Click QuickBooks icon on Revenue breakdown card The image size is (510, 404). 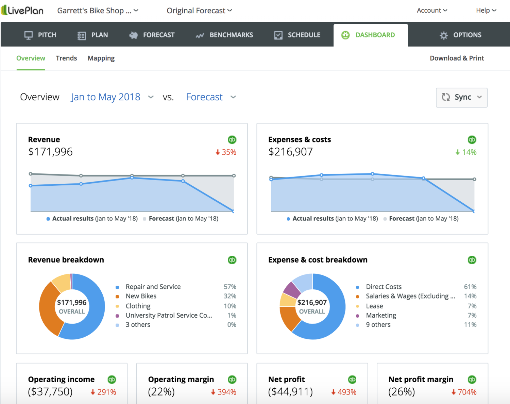[x=232, y=260]
